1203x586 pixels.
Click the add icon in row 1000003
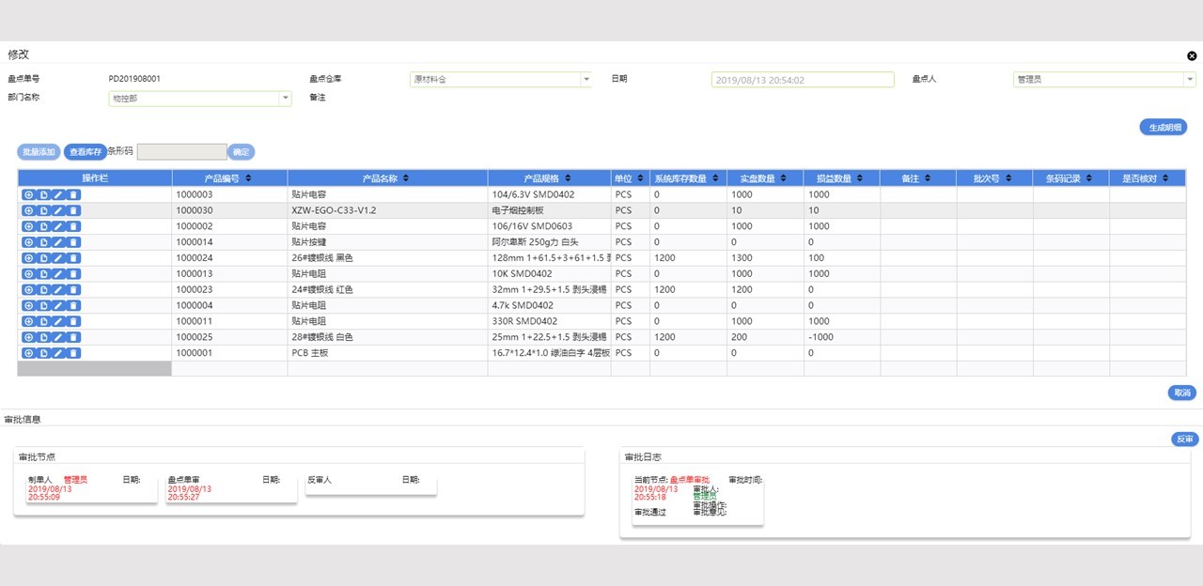tap(28, 194)
